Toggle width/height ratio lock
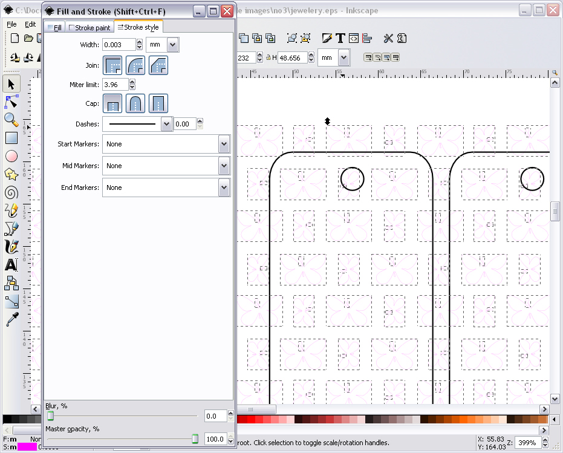This screenshot has width=563, height=453. (268, 57)
